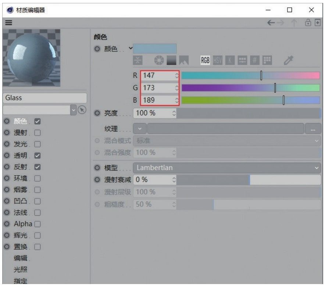Enable the 环境 channel checkbox
The image size is (325, 287).
(x=37, y=178)
